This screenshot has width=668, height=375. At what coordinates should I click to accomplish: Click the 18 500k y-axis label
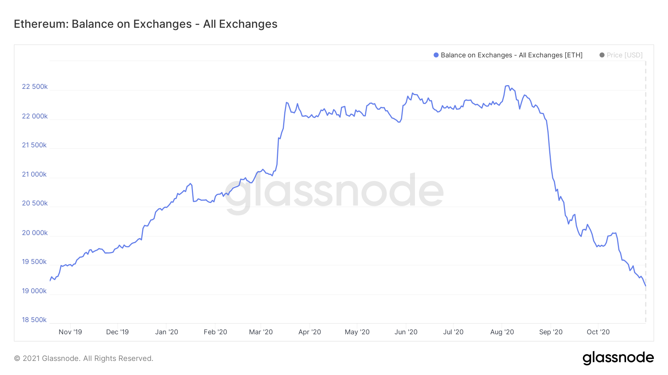pos(34,320)
